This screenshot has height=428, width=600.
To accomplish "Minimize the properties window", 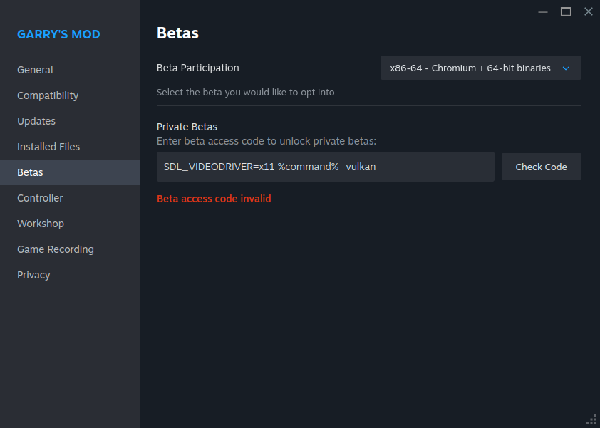I will (x=542, y=12).
